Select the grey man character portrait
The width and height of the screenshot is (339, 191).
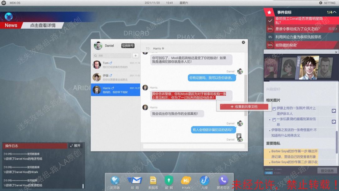coord(326,68)
